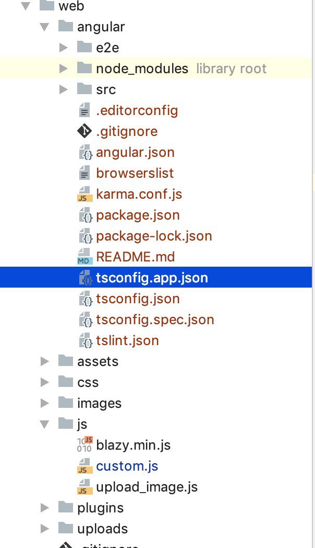The image size is (315, 548).
Task: Expand the src folder arrow
Action: [64, 89]
